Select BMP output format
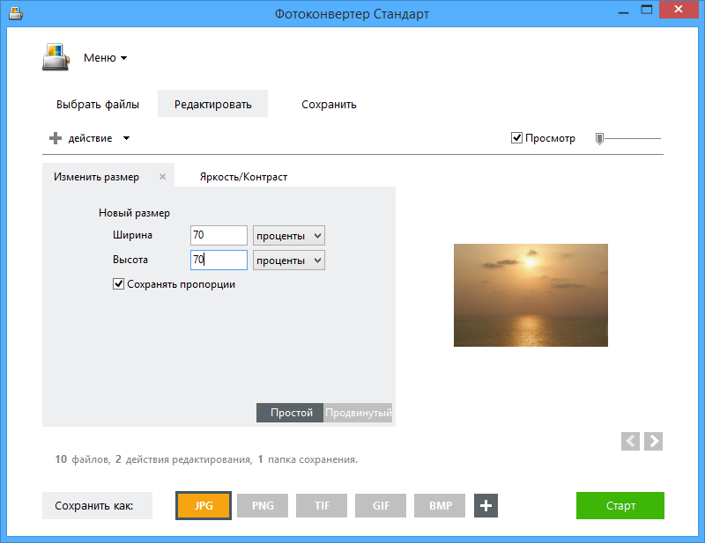This screenshot has height=543, width=705. coord(440,506)
